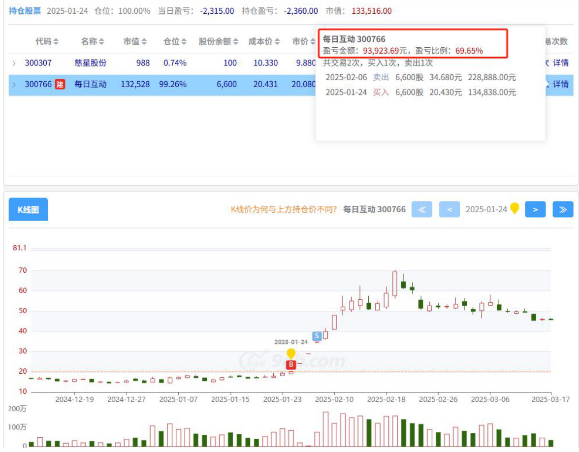Open the 持仓股票 section heading
Image resolution: width=579 pixels, height=452 pixels.
click(25, 11)
